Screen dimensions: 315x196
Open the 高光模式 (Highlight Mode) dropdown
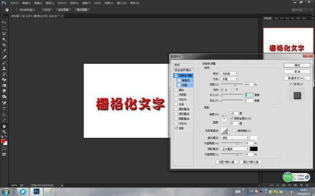point(235,138)
